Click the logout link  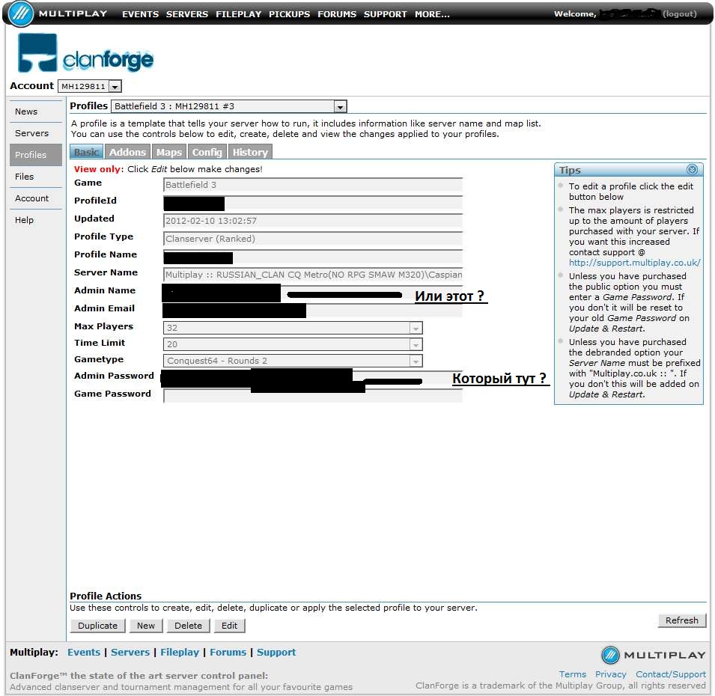coord(680,13)
